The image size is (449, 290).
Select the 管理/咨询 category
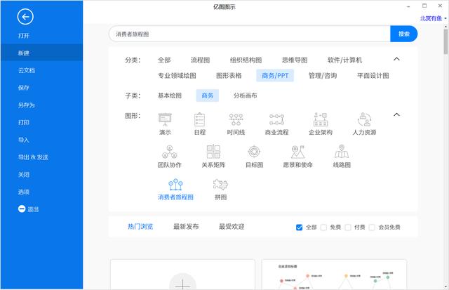pos(323,76)
